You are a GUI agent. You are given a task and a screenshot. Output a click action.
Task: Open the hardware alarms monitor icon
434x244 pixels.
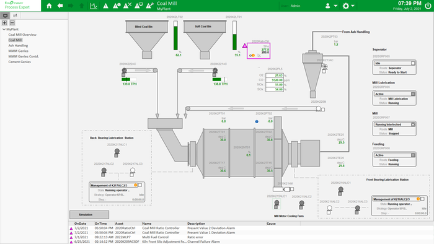click(139, 6)
